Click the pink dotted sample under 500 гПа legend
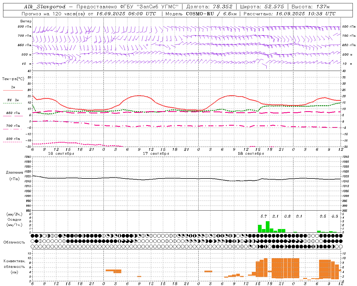Image resolution: width=357 pixels, height=286 pixels. point(12,142)
